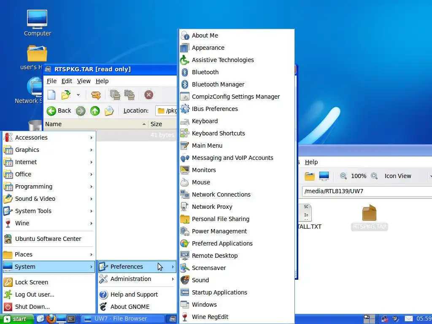Click the start button on the taskbar
This screenshot has width=432, height=324.
(16, 319)
